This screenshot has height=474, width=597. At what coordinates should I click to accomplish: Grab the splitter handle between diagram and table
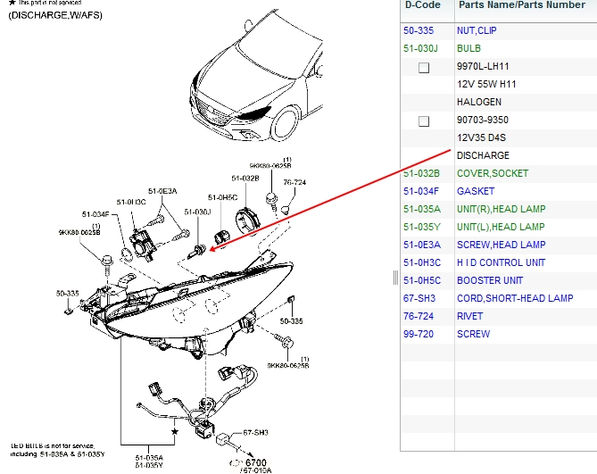[395, 278]
